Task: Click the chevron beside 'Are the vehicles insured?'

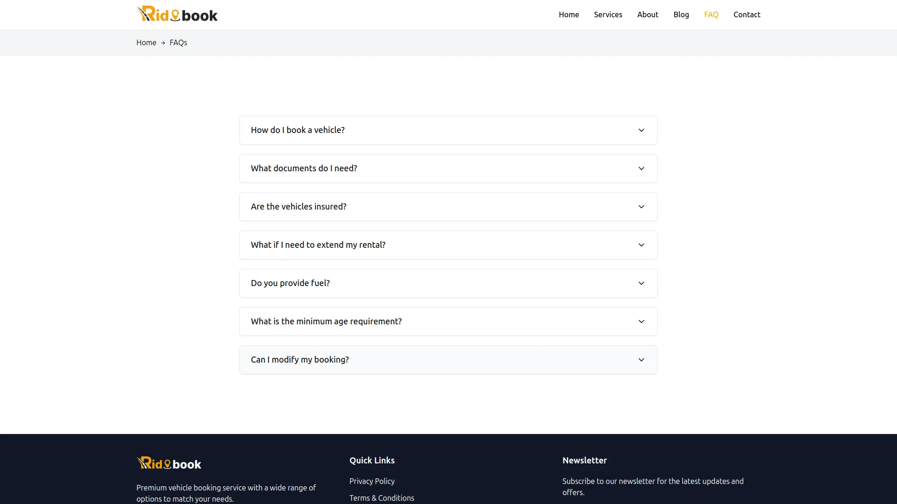Action: tap(641, 207)
